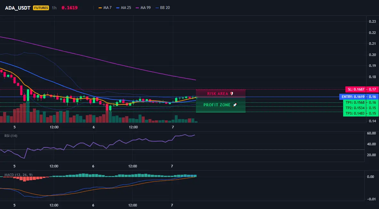
Task: Toggle the MA 25 legend entry
Action: click(124, 8)
